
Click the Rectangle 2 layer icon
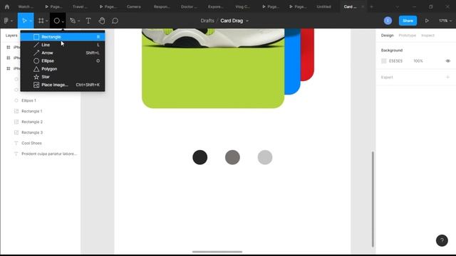pyautogui.click(x=16, y=122)
